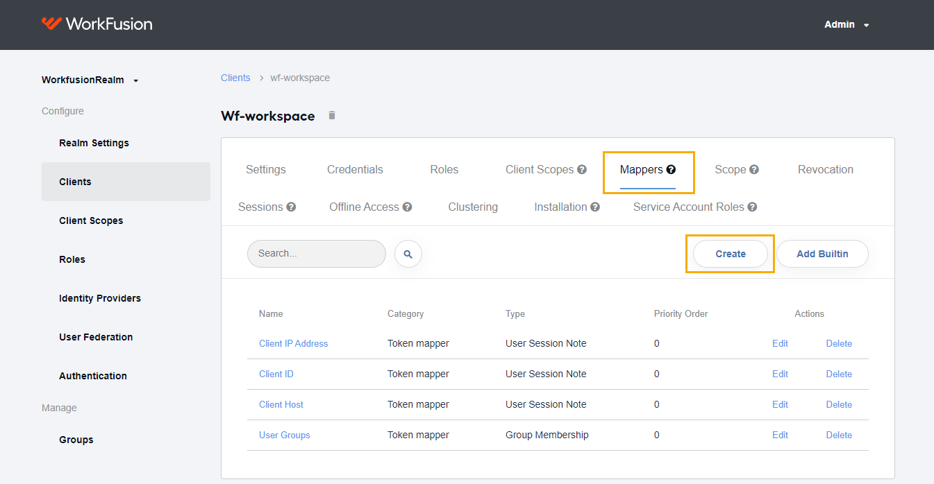Switch to the Credentials tab
The image size is (934, 484).
point(355,169)
